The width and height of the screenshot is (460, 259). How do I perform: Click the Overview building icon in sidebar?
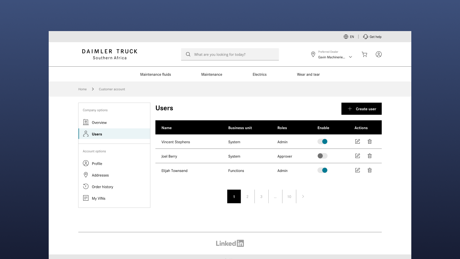pyautogui.click(x=86, y=122)
